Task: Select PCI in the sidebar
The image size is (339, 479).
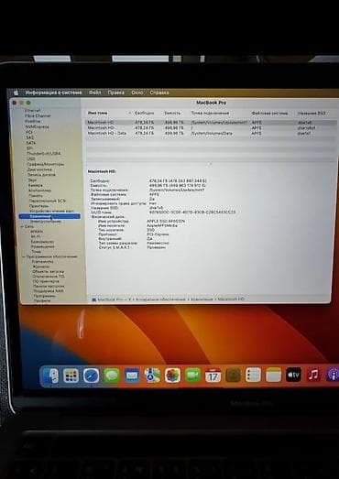Action: tap(28, 132)
